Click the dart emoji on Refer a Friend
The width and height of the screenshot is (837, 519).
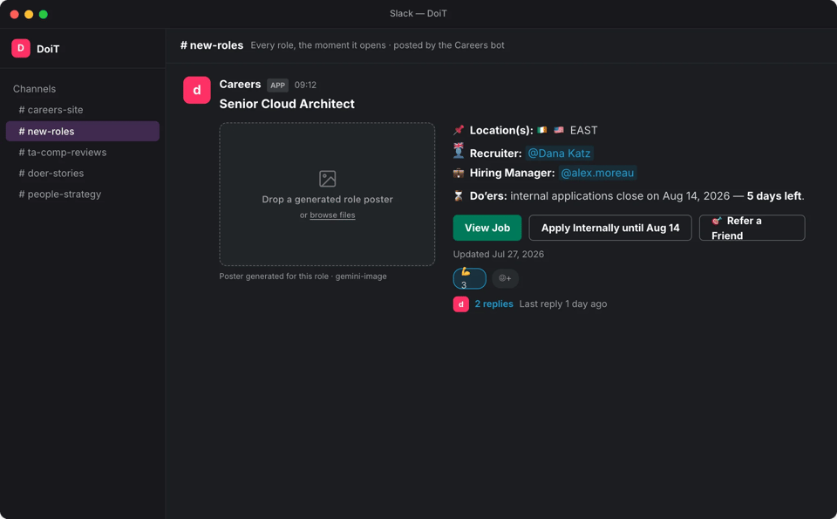tap(717, 221)
